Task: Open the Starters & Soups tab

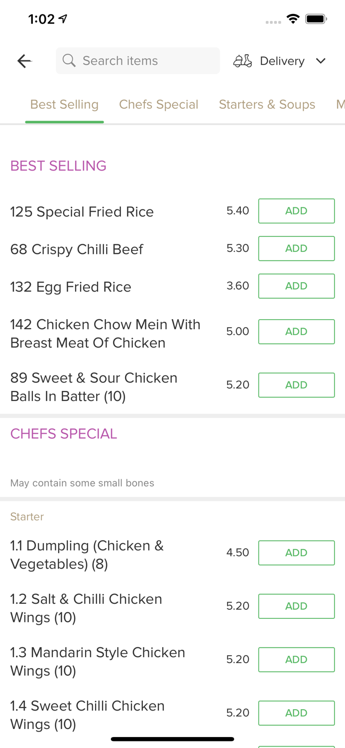Action: point(267,104)
